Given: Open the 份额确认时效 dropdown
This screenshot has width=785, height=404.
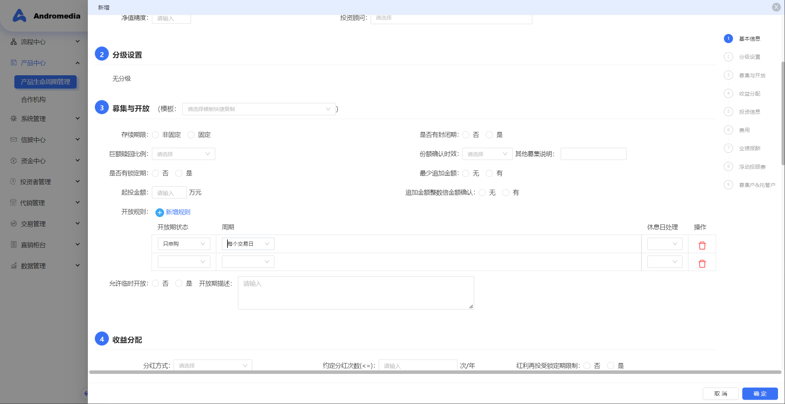Looking at the screenshot, I should point(487,154).
